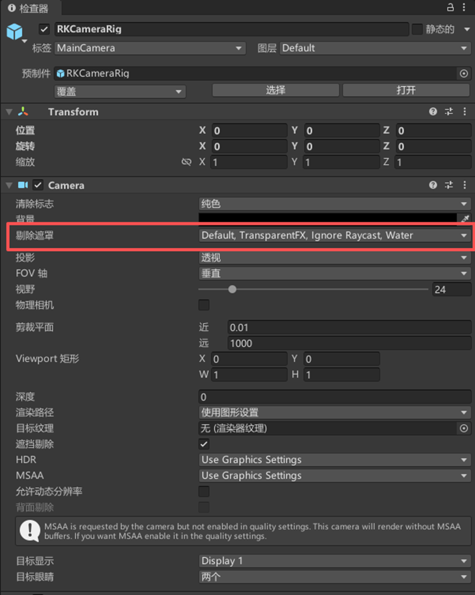Click the target texture object picker circle

[463, 429]
